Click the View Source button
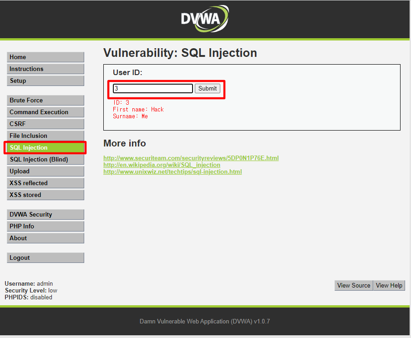The width and height of the screenshot is (411, 338). tap(354, 285)
